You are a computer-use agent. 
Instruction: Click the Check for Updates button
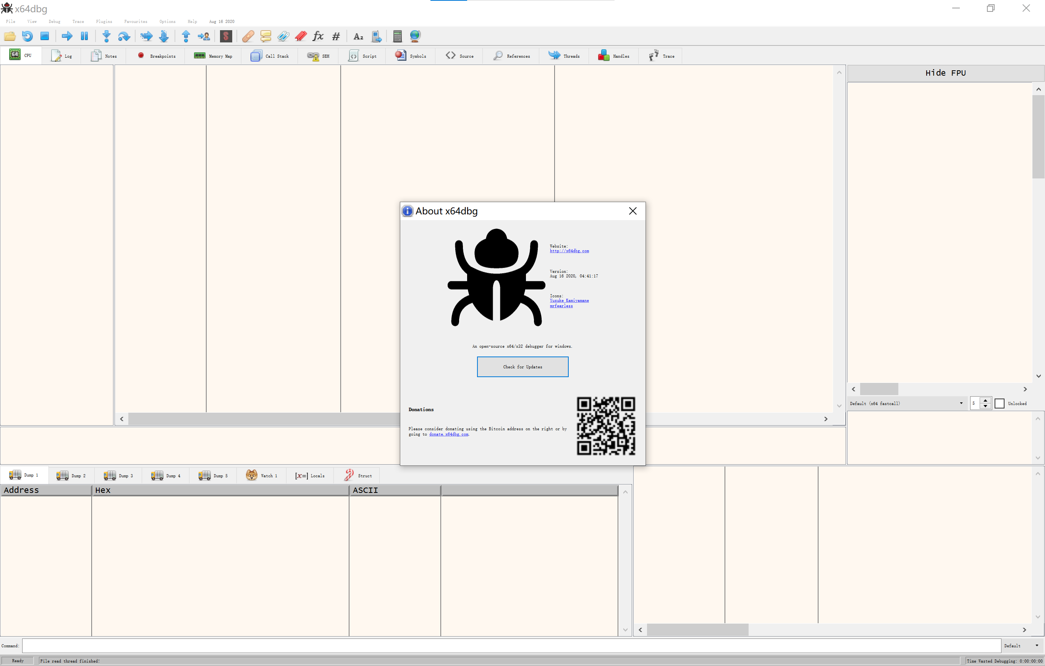522,367
